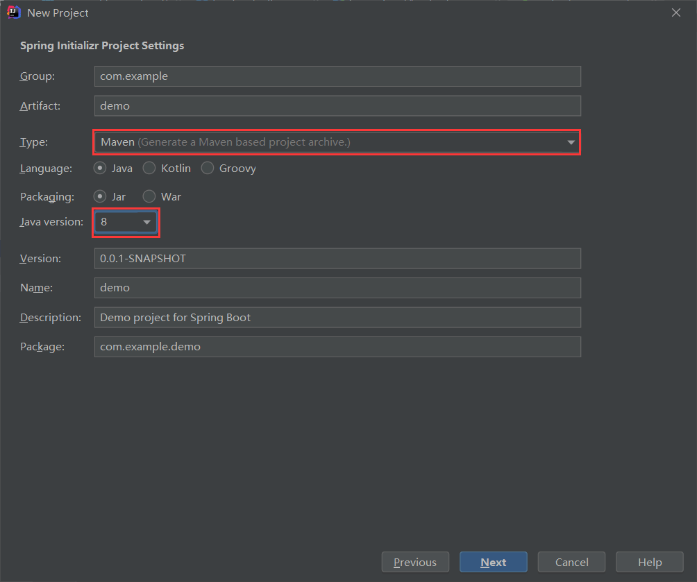
Task: Click the Group input field
Action: click(x=337, y=76)
